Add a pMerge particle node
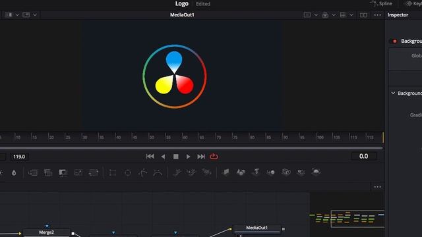Screen dimensions: 422x237 [192, 172]
